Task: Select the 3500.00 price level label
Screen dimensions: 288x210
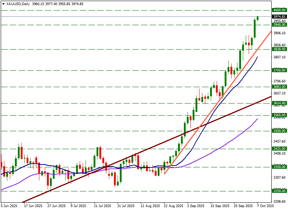Action: [x=279, y=131]
